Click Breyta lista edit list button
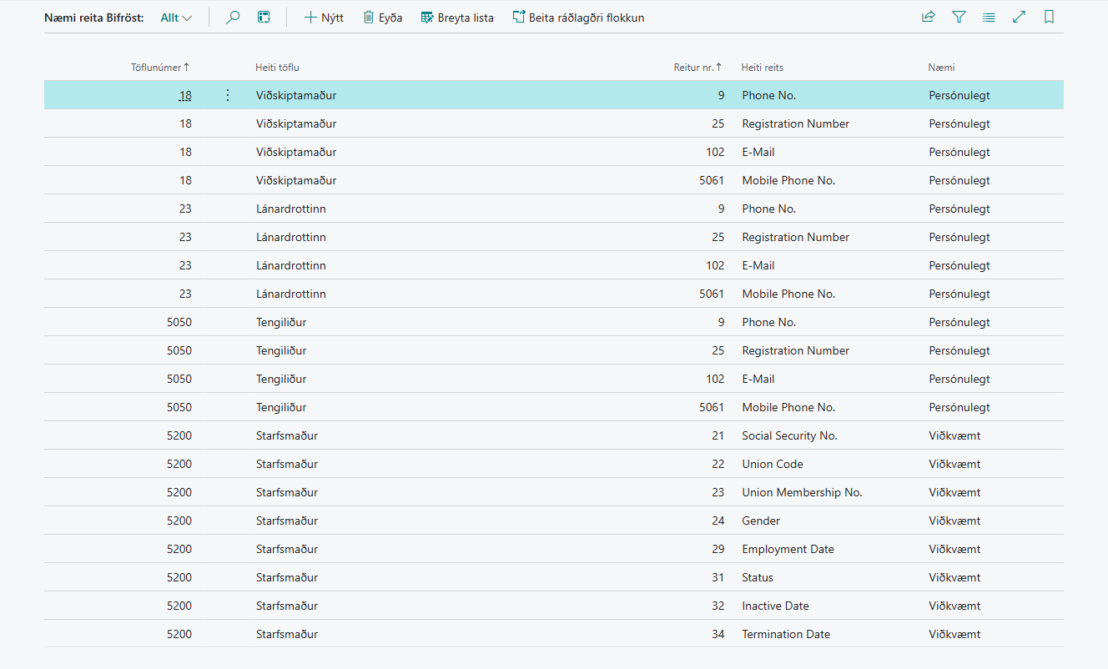This screenshot has width=1108, height=669. (x=457, y=18)
